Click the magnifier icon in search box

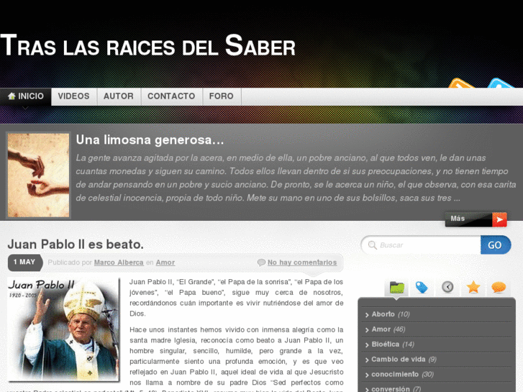pos(372,245)
